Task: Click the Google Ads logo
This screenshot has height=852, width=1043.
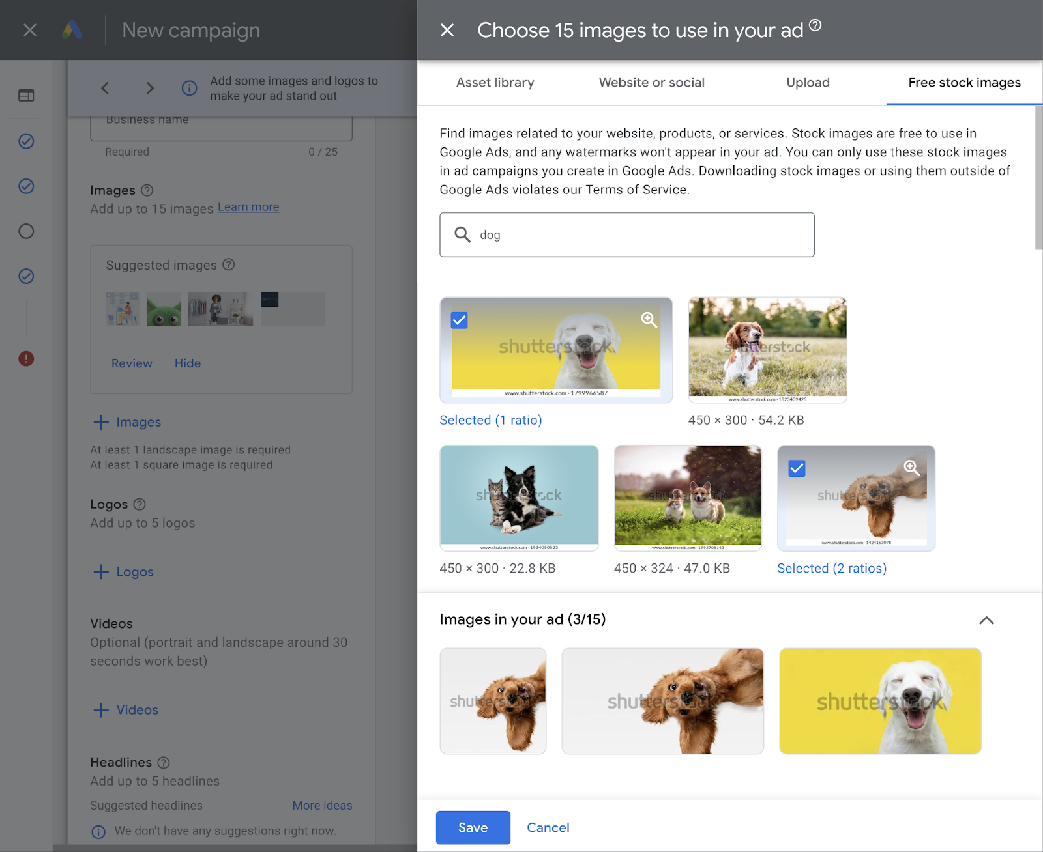Action: pos(73,30)
